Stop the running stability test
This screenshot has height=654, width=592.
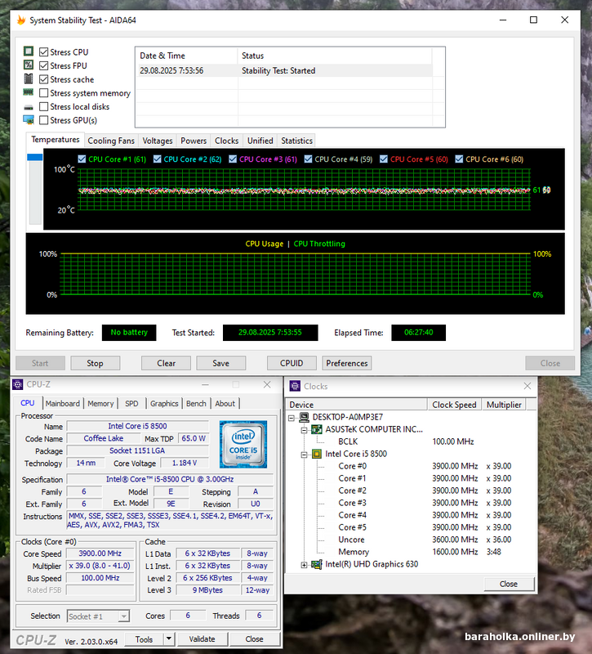95,363
